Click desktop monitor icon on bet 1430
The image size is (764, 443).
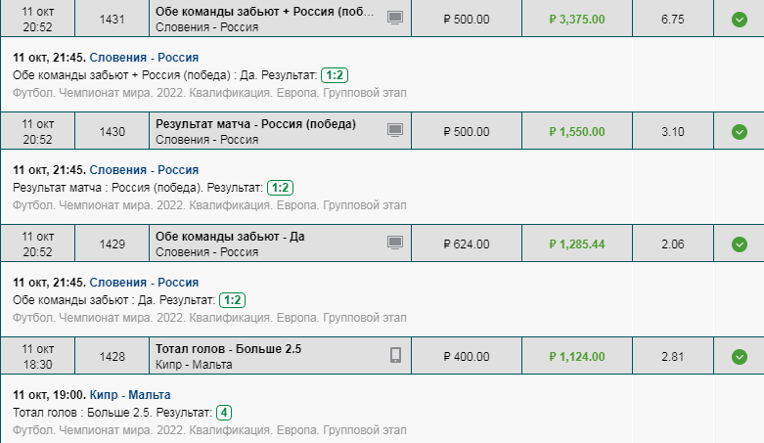tap(395, 130)
